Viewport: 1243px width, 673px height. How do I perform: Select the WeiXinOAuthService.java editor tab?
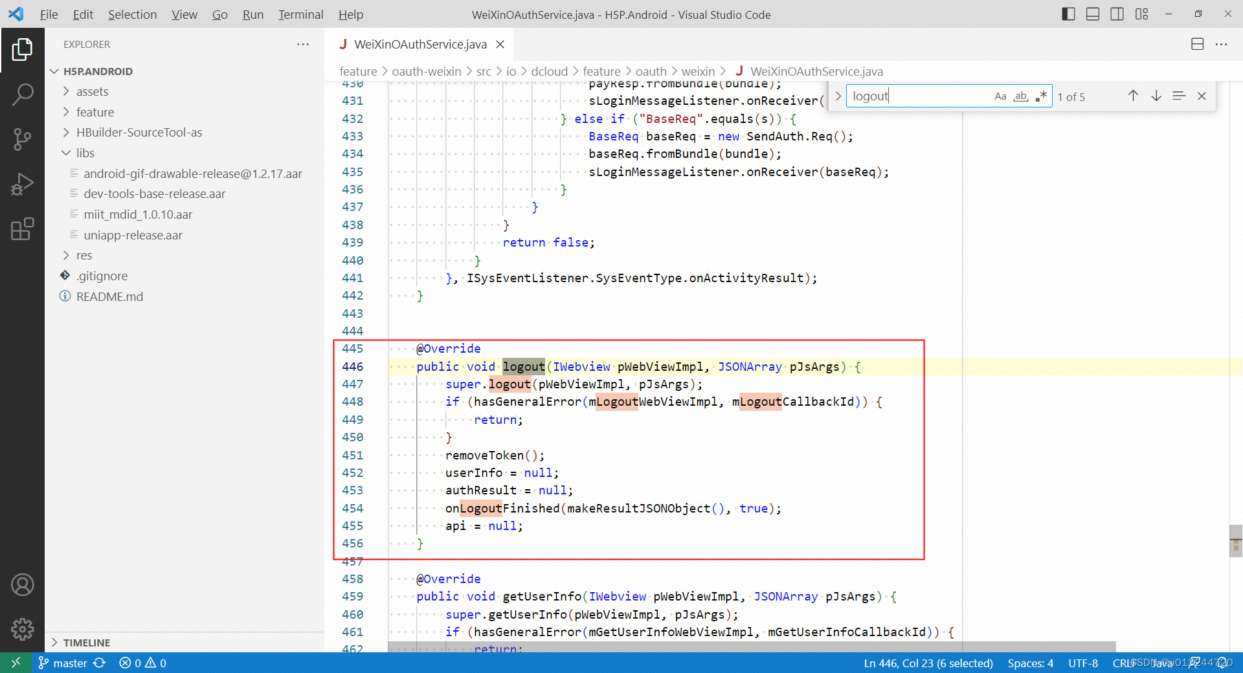pos(420,44)
